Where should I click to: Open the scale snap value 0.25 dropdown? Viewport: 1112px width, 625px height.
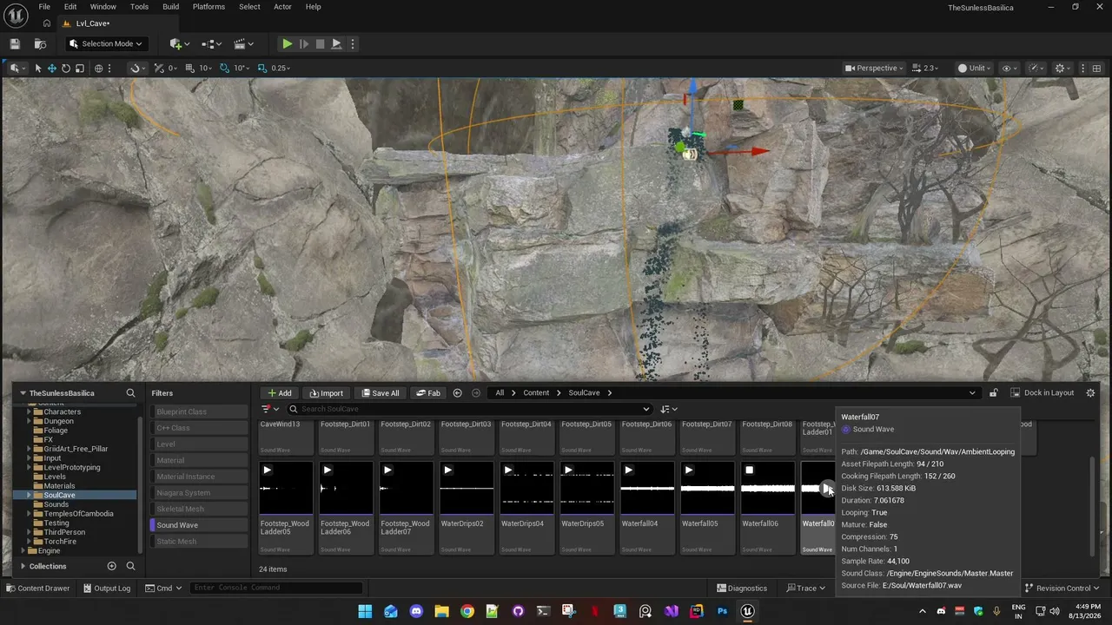pyautogui.click(x=281, y=68)
